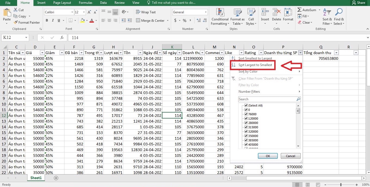Click the Insert Function fx icon
This screenshot has height=187, width=370.
tap(62, 38)
